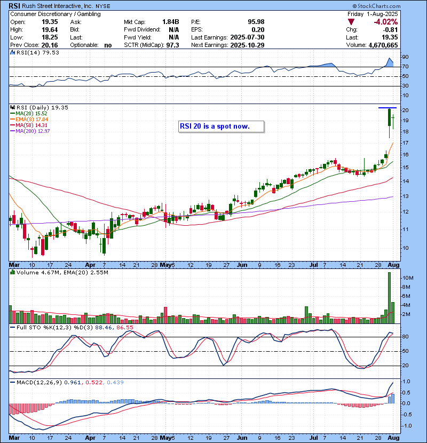The width and height of the screenshot is (427, 443).
Task: Click the candlestick icon beside RSI (Daily)
Action: click(12, 107)
